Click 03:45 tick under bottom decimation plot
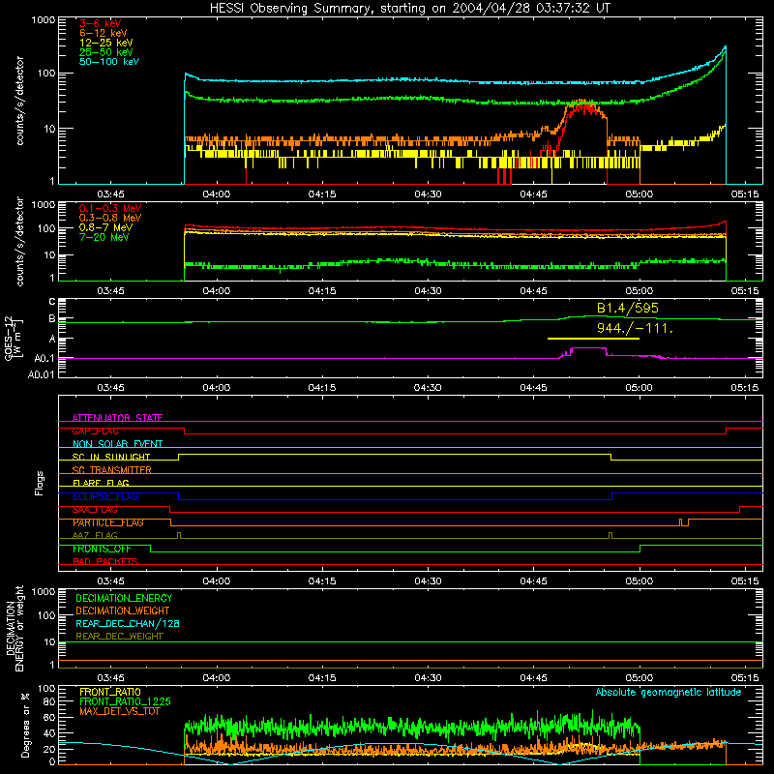This screenshot has width=774, height=774. coord(110,678)
